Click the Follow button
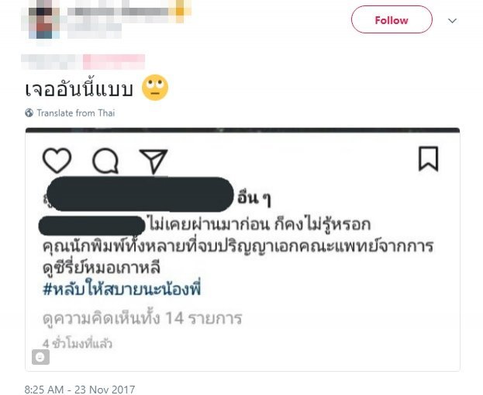The width and height of the screenshot is (483, 395). pyautogui.click(x=392, y=19)
